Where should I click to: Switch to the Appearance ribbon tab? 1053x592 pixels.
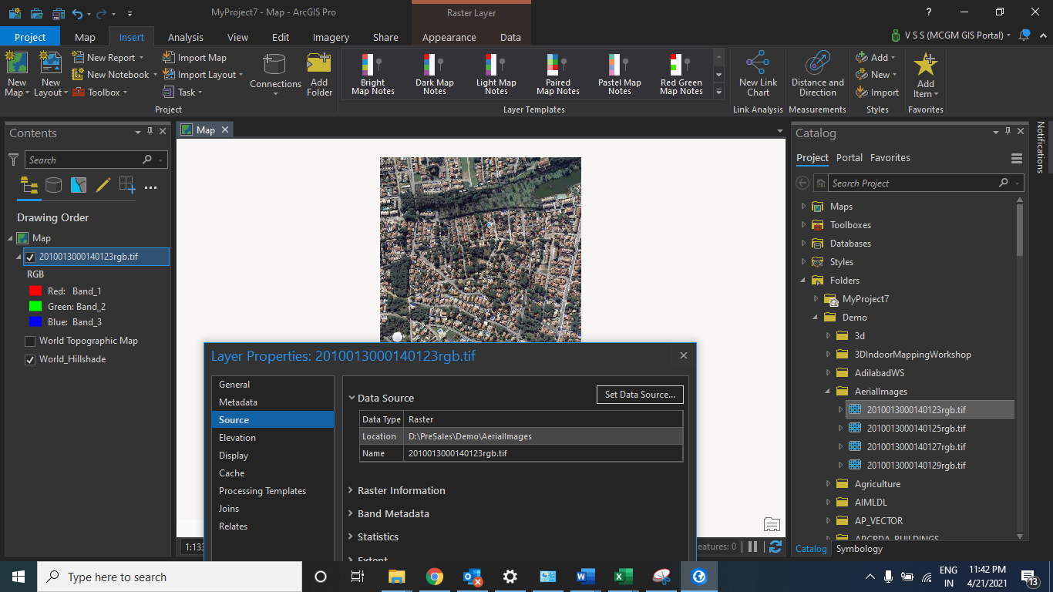(x=449, y=36)
